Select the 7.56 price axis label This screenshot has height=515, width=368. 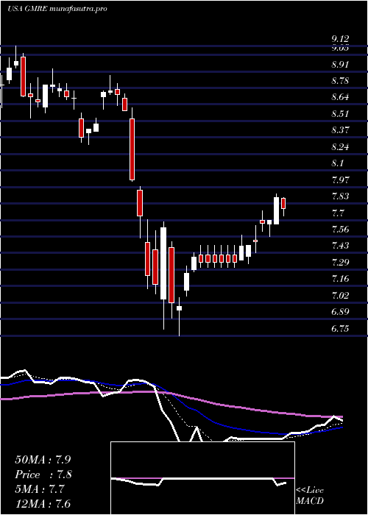(x=340, y=230)
